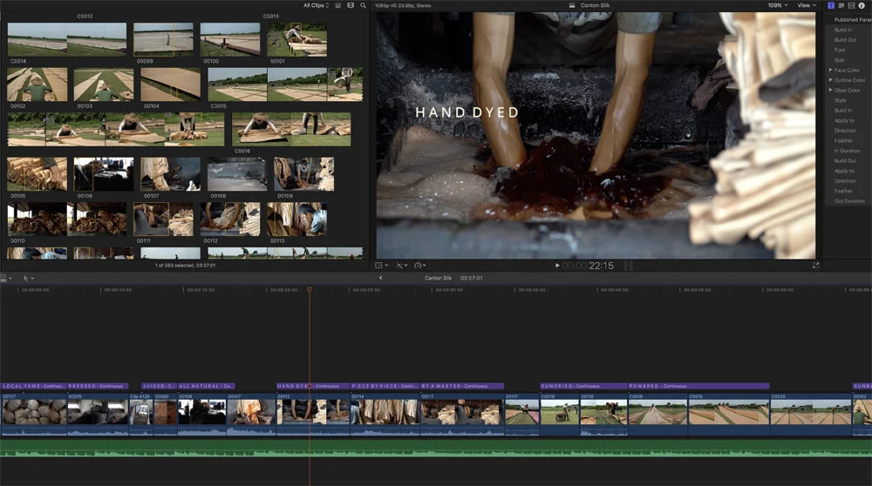
Task: Select browser clip 00113
Action: point(297,219)
